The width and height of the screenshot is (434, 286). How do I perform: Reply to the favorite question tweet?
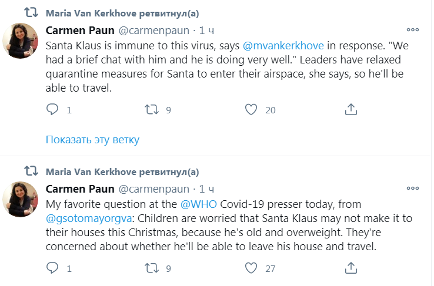(52, 268)
